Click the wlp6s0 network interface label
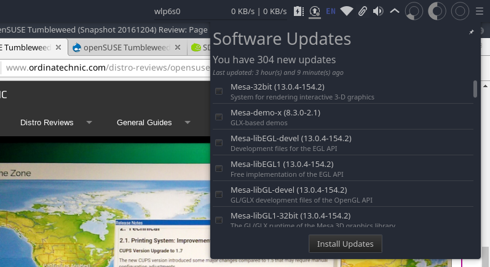 (167, 12)
